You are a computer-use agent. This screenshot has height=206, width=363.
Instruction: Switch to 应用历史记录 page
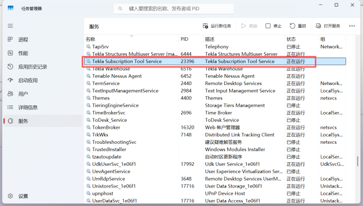[x=43, y=67]
